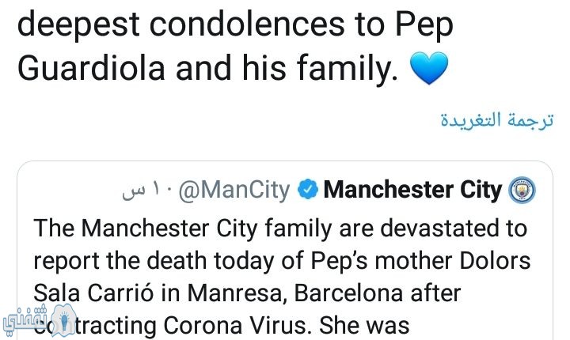Select the line 'deepest condolences to Pep'

[x=235, y=25]
